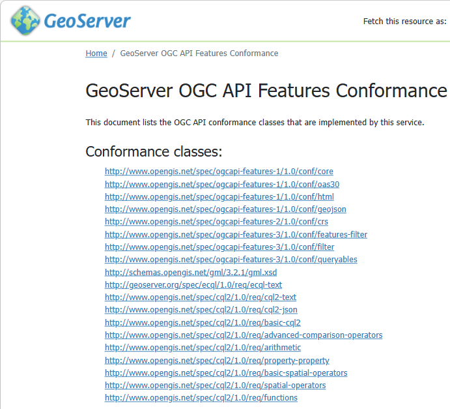Open the conf/core conformance link
The height and width of the screenshot is (409, 450).
(219, 172)
